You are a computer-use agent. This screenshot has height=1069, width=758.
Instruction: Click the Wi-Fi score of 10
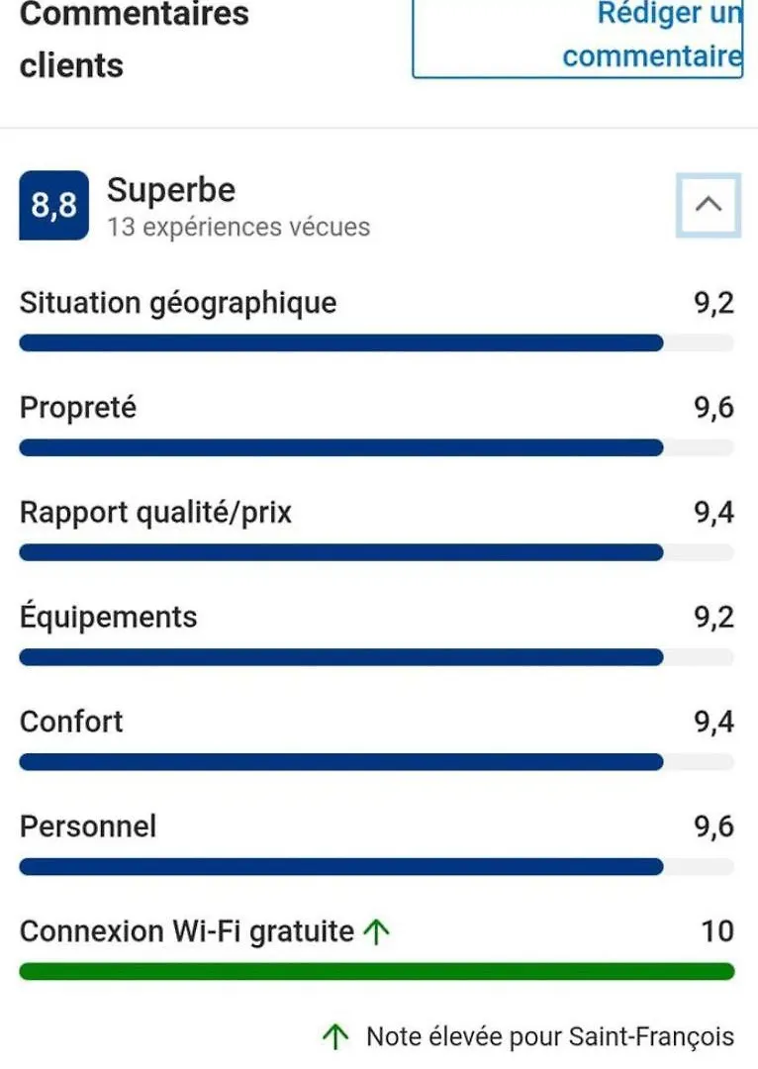pyautogui.click(x=717, y=931)
